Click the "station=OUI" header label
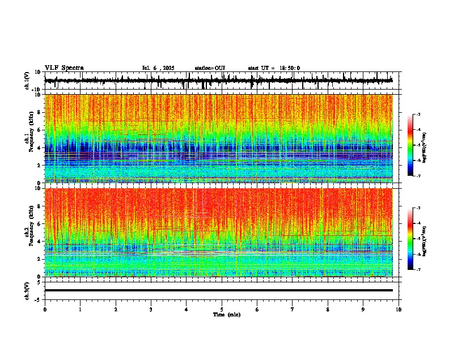Screen dimensions: 449x347 pos(210,68)
